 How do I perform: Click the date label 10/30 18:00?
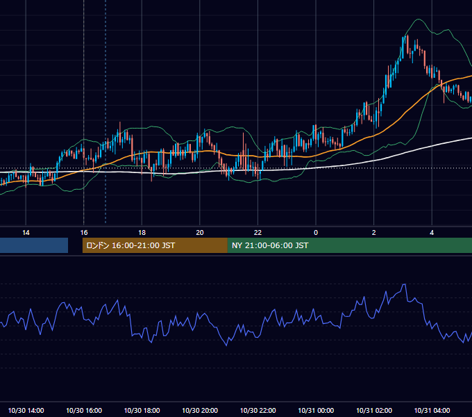pos(142,410)
